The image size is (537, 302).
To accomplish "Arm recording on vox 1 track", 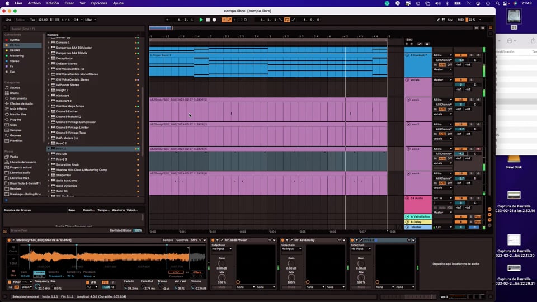I will [478, 100].
